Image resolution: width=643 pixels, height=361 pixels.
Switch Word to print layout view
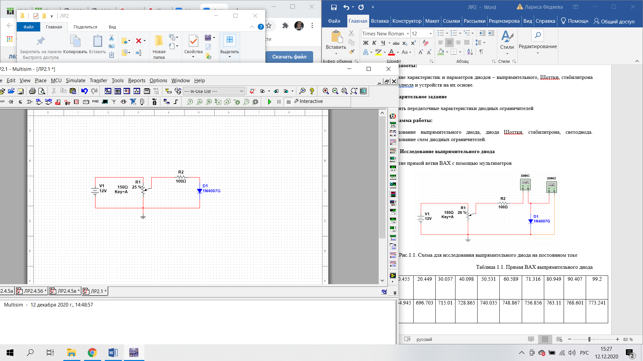pos(545,339)
